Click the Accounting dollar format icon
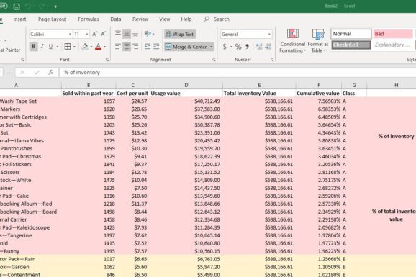Image resolution: width=416 pixels, height=277 pixels. point(225,47)
